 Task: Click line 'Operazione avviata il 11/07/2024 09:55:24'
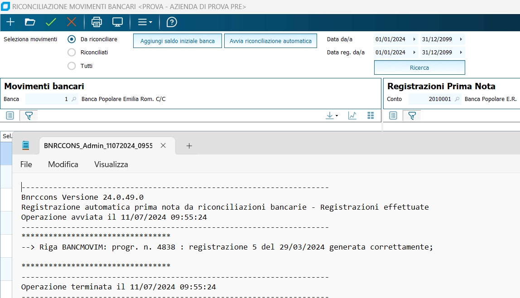tap(114, 217)
